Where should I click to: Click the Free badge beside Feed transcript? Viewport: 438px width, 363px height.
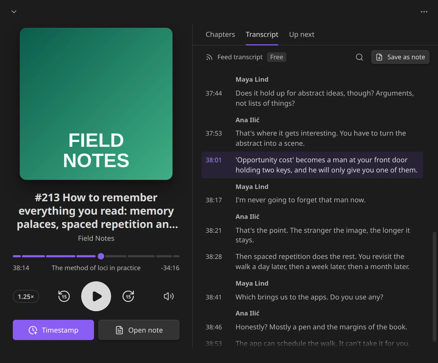pos(277,57)
